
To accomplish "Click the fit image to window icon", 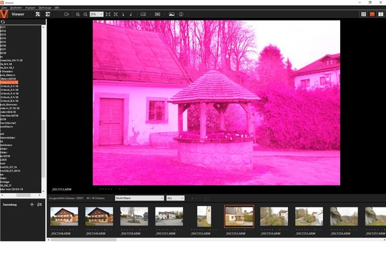I will 108,14.
